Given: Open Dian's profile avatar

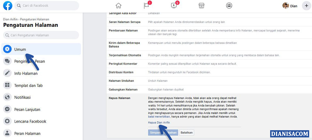Looking at the screenshot, I should point(285,6).
